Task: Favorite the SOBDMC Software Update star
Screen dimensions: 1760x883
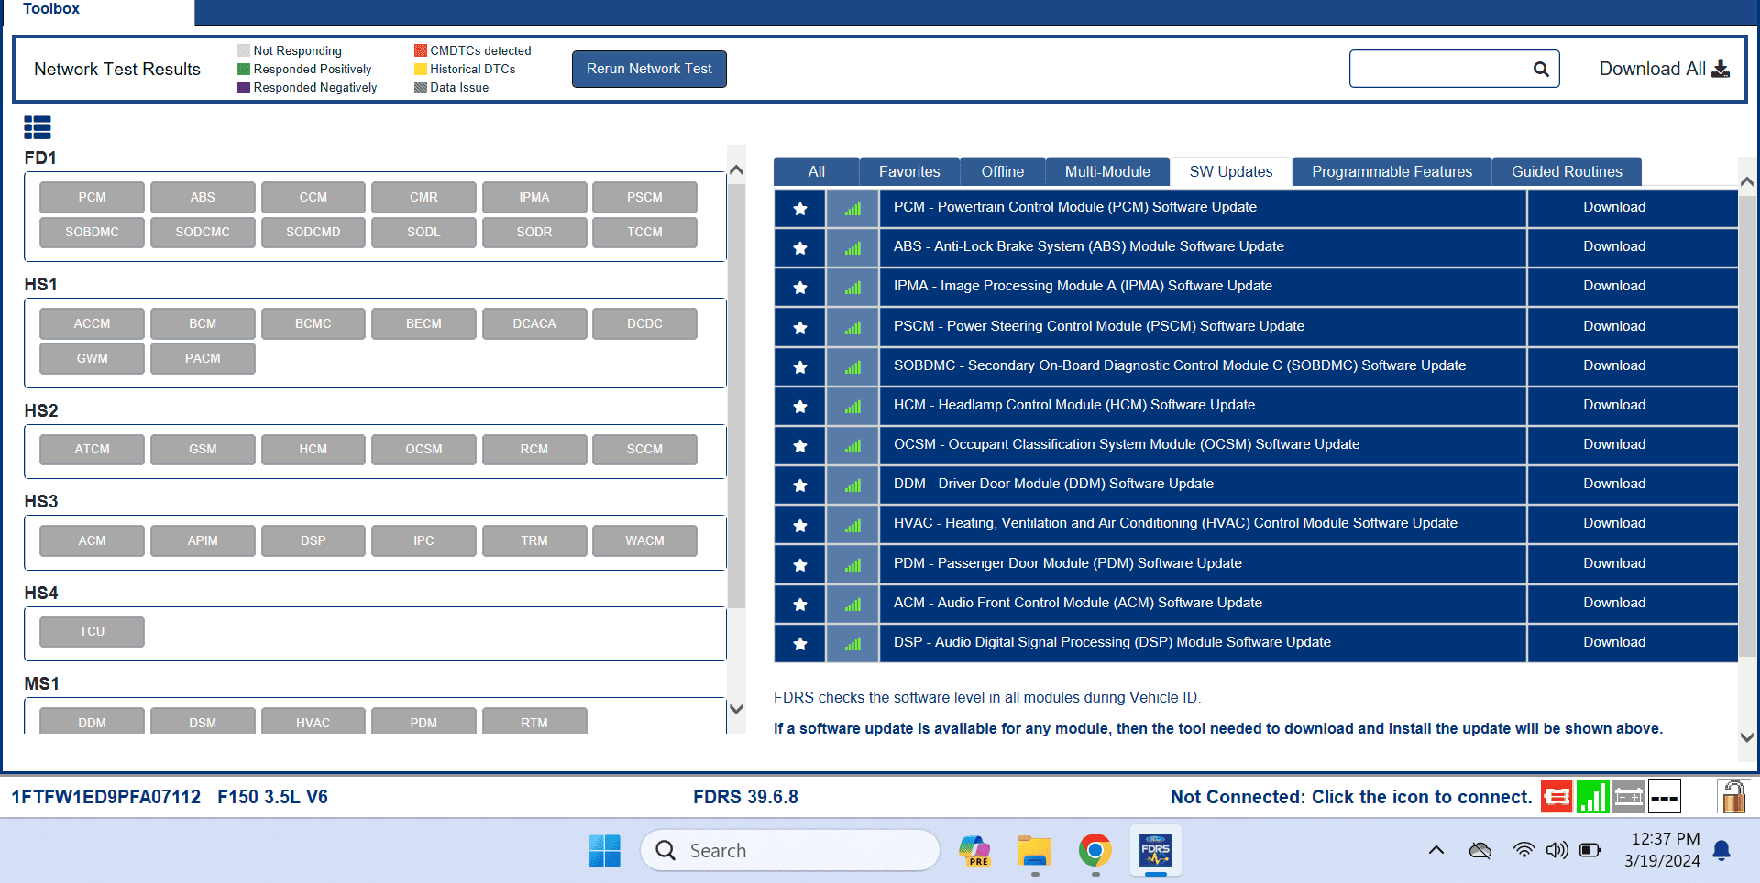Action: tap(800, 366)
